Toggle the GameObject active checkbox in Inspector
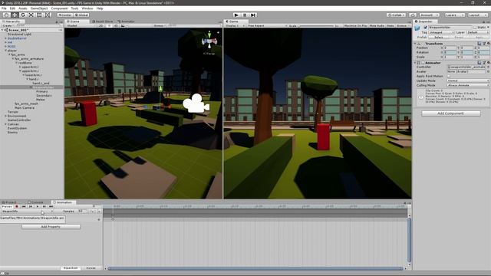The image size is (491, 276). pos(425,28)
